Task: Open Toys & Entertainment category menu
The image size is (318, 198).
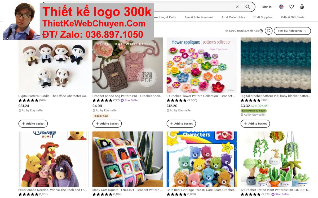Action: point(198,17)
